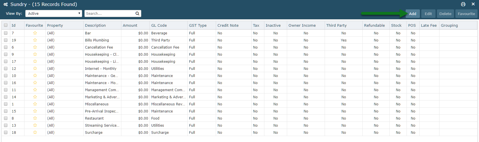Screen dimensions: 479x142
Task: Click the Late Fee column header
Action: (429, 25)
